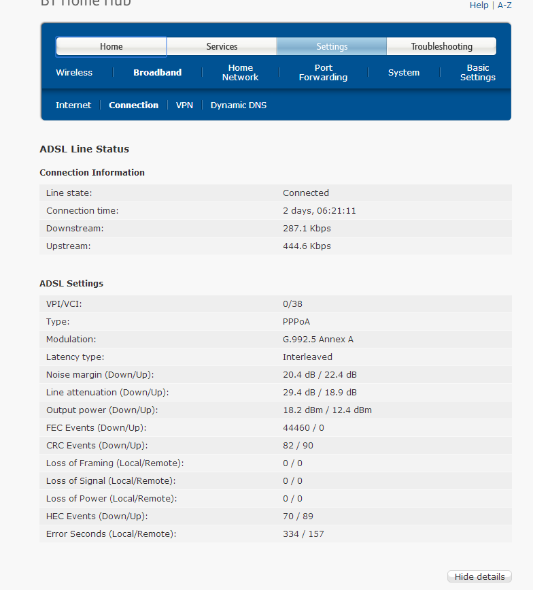Click the 'Latency type:' label

(x=75, y=357)
